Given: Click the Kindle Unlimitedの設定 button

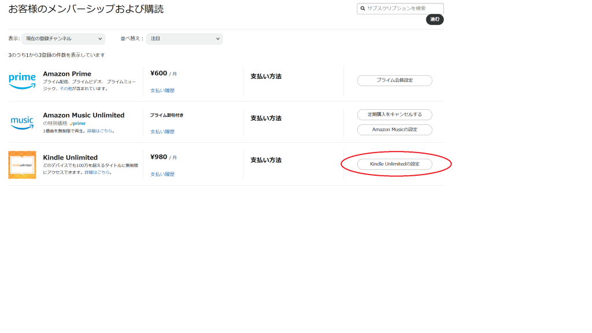Looking at the screenshot, I should 394,164.
